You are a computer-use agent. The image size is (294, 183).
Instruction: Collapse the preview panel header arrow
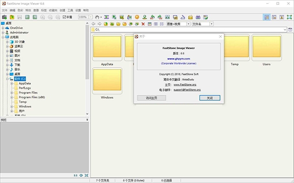coord(87,120)
